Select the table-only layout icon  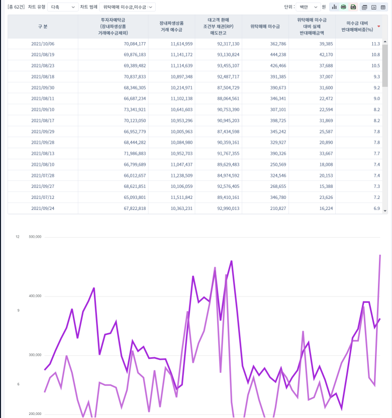coord(383,7)
